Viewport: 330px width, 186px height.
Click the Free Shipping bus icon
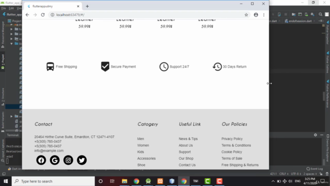click(51, 67)
